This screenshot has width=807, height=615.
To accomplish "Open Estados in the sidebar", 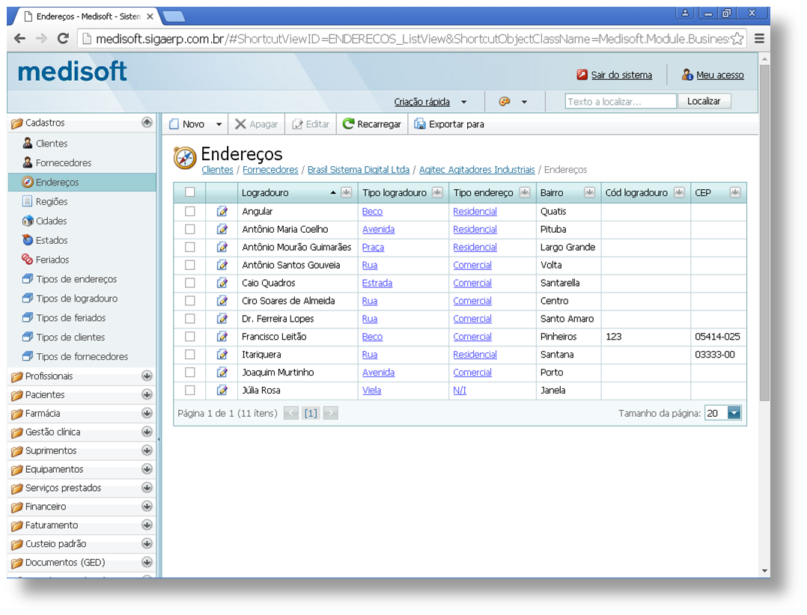I will (x=52, y=241).
